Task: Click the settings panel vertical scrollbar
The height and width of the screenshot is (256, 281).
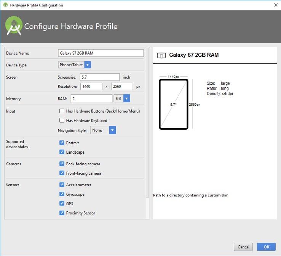Action: click(148, 122)
